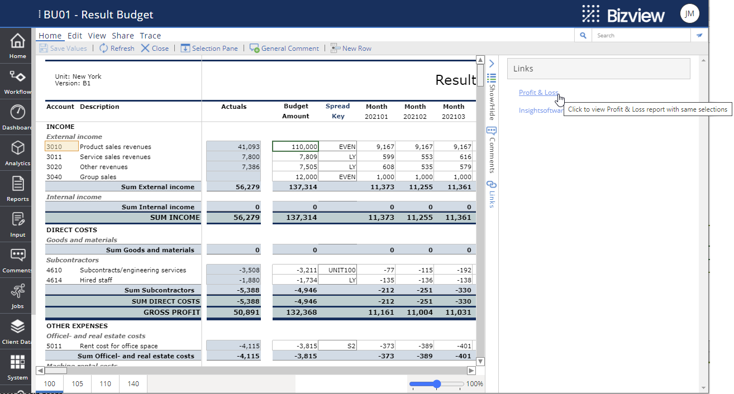The image size is (734, 394).
Task: Switch to sheet tab 100
Action: click(50, 383)
